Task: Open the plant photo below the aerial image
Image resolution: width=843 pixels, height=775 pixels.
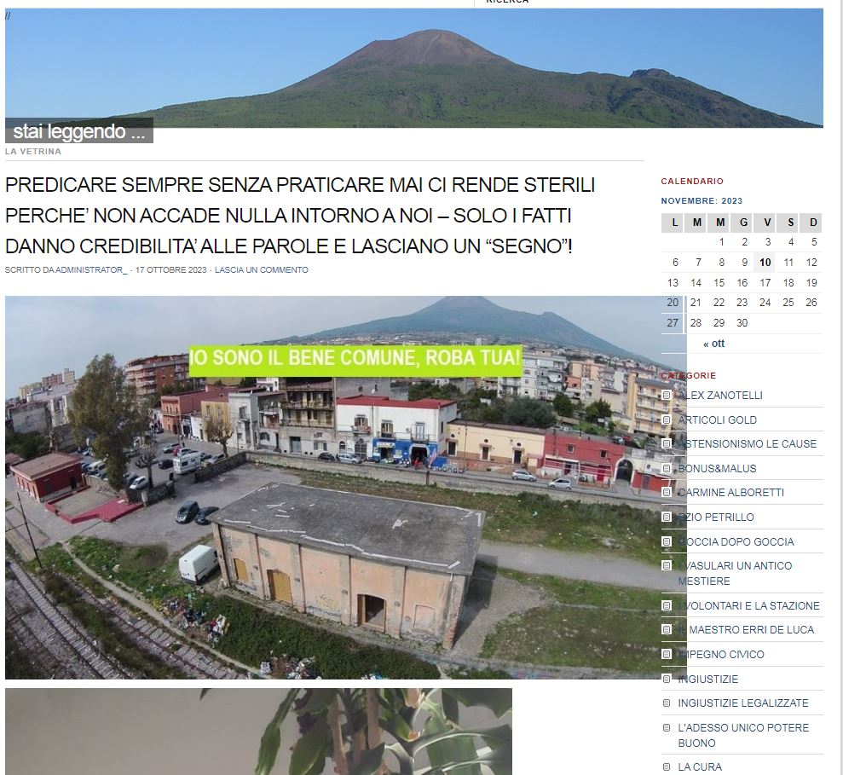Action: coord(258,732)
